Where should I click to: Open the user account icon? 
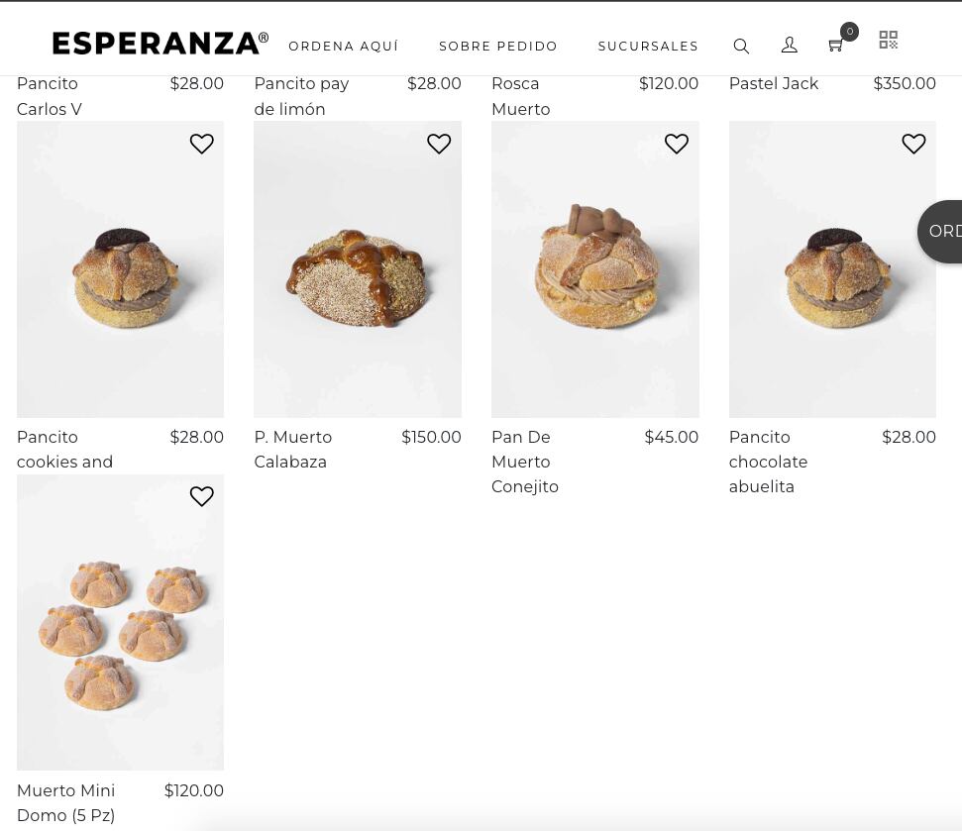tap(790, 46)
